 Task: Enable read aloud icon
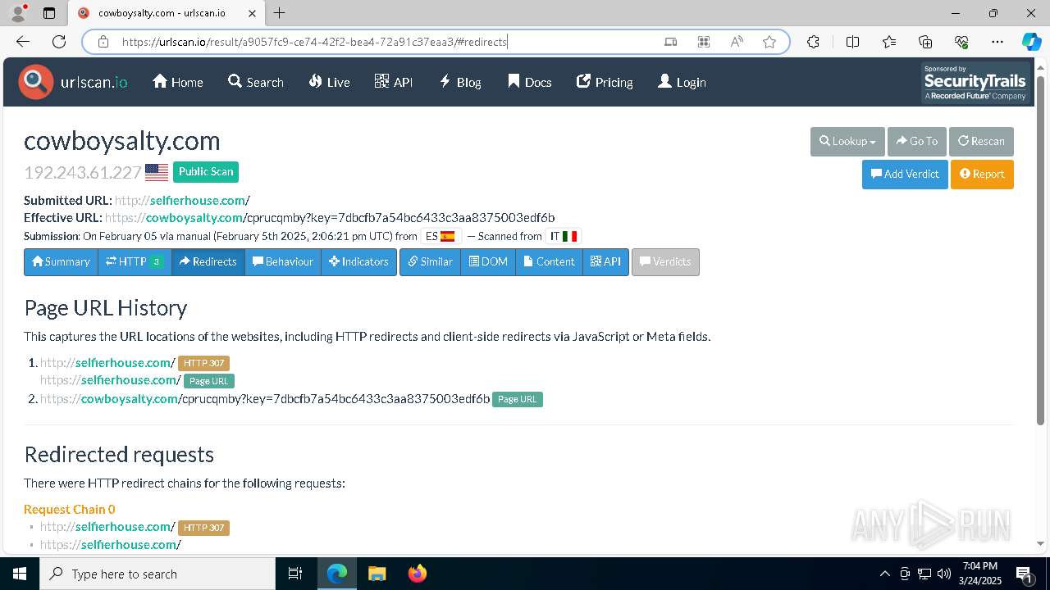737,42
